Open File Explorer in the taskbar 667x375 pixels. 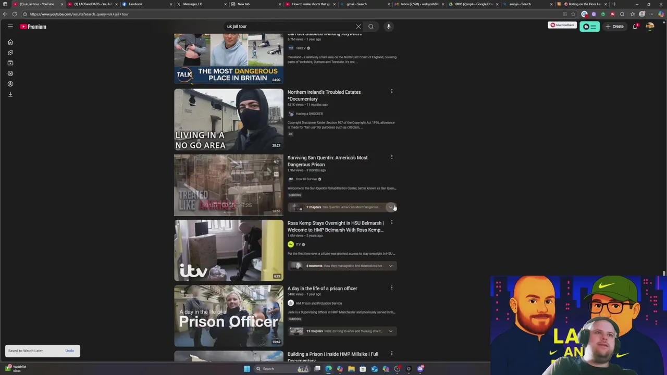pyautogui.click(x=351, y=369)
